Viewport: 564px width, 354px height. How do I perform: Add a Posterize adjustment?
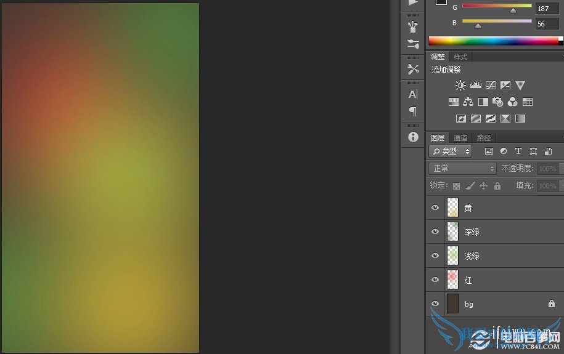[475, 119]
